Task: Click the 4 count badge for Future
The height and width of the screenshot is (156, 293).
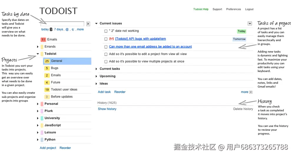Action: click(x=47, y=82)
